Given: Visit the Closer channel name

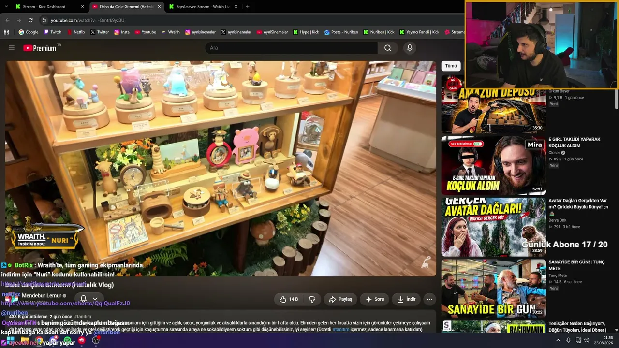Looking at the screenshot, I should pyautogui.click(x=555, y=153).
